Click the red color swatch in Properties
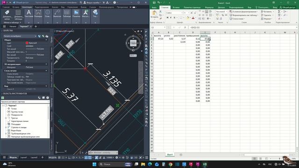 [x=27, y=43]
